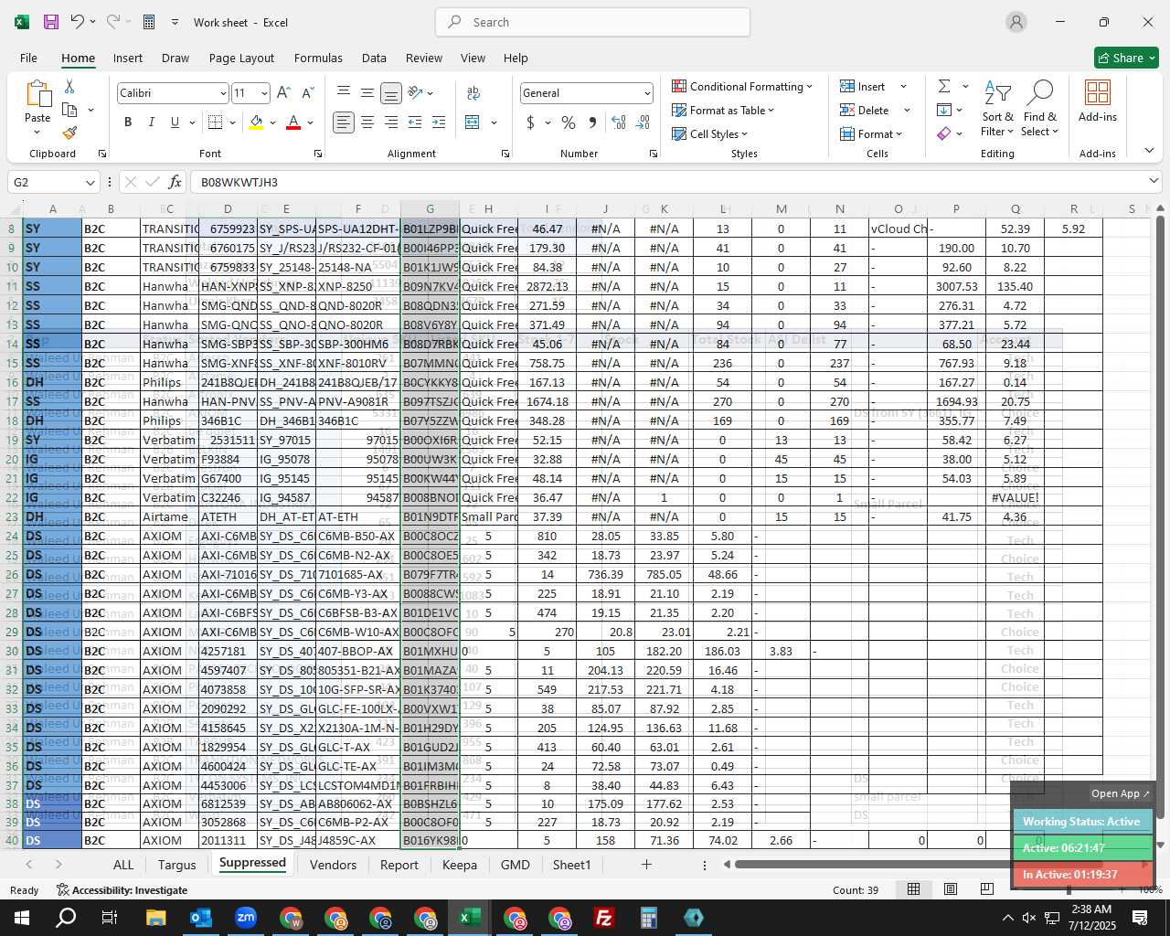Screen dimensions: 1170x936
Task: Toggle Underline formatting
Action: [174, 122]
